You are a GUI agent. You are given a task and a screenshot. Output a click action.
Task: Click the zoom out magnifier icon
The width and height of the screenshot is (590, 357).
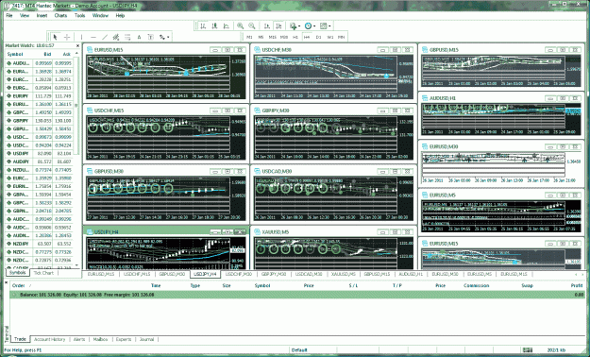[x=252, y=26]
